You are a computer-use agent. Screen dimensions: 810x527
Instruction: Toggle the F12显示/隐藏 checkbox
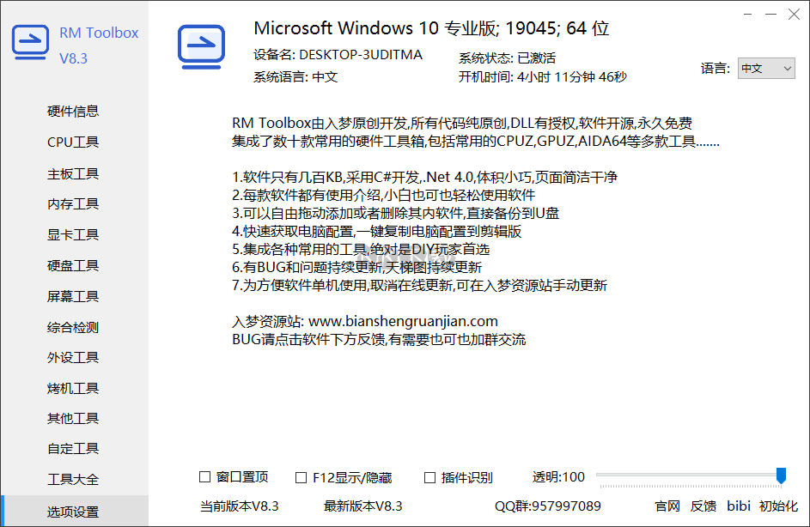pos(301,478)
